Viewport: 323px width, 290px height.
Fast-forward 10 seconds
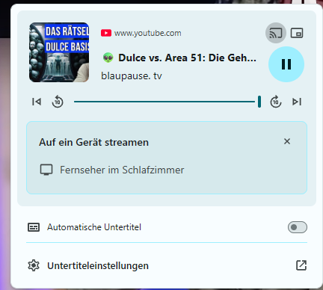pos(276,102)
